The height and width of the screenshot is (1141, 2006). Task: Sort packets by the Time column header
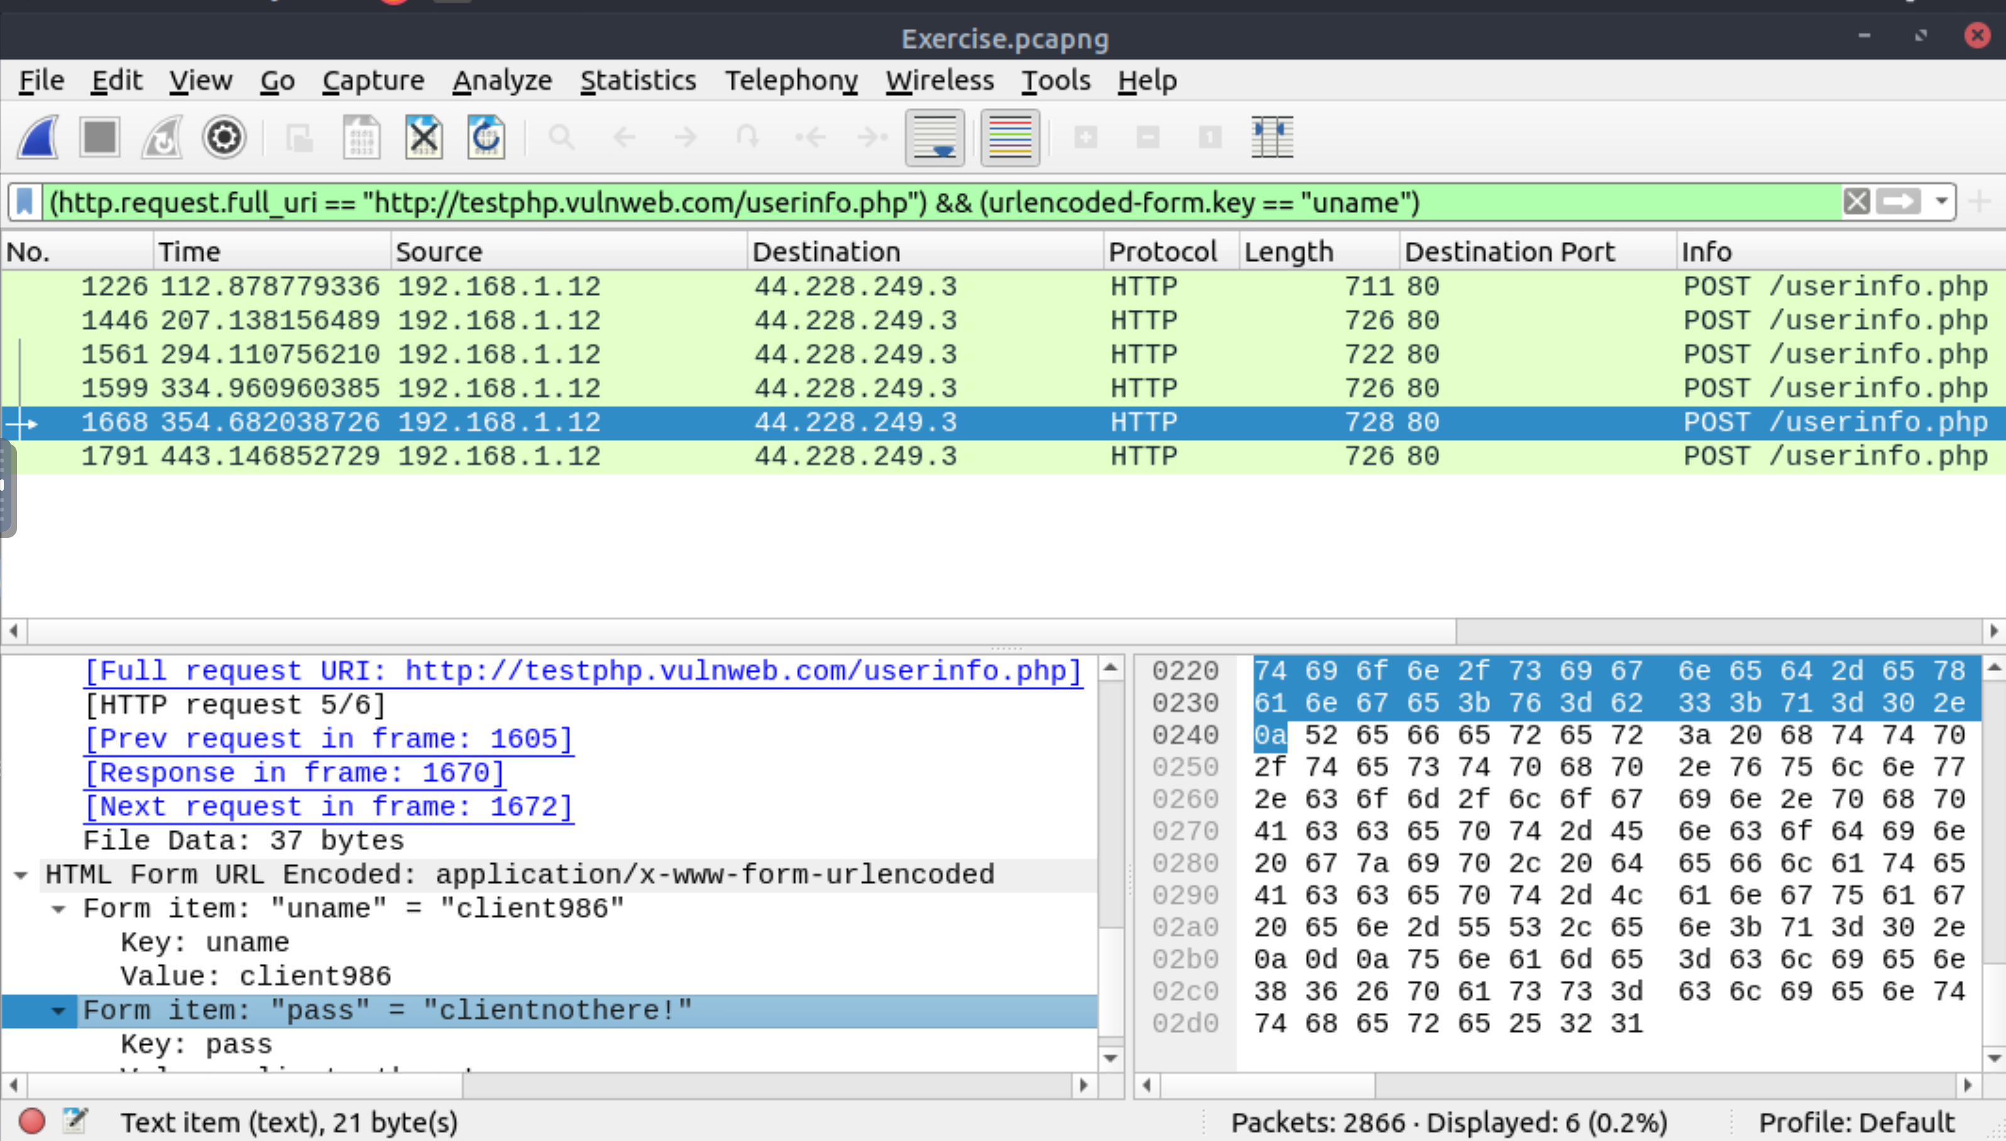pyautogui.click(x=271, y=251)
